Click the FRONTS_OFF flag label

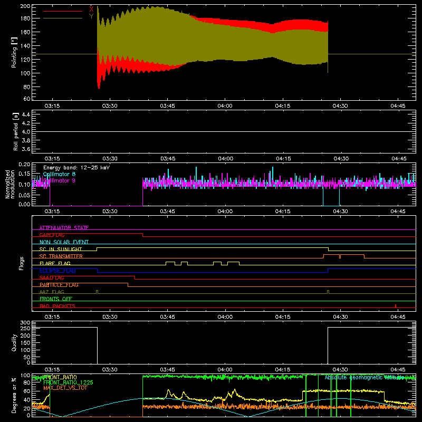click(x=56, y=299)
